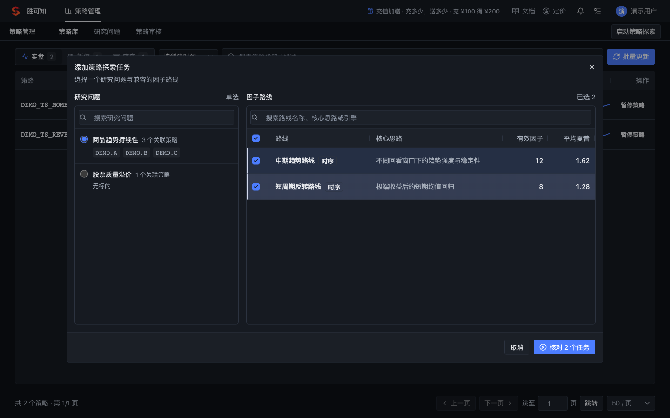Open the 策略管理 top navigation tab
This screenshot has height=418, width=670.
(x=83, y=11)
